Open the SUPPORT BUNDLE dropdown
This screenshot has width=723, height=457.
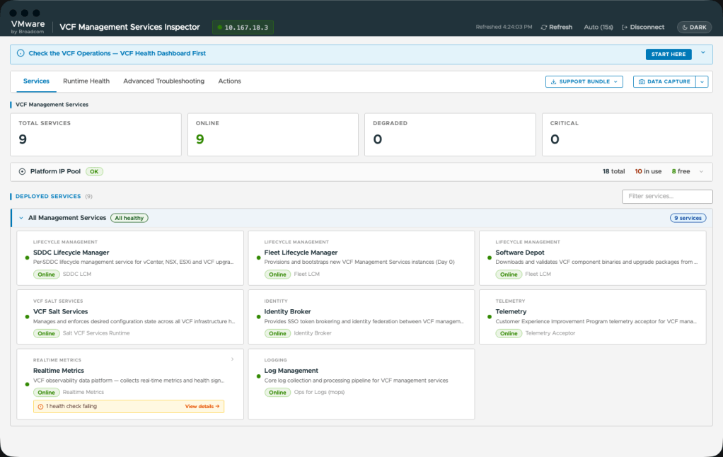pyautogui.click(x=584, y=81)
